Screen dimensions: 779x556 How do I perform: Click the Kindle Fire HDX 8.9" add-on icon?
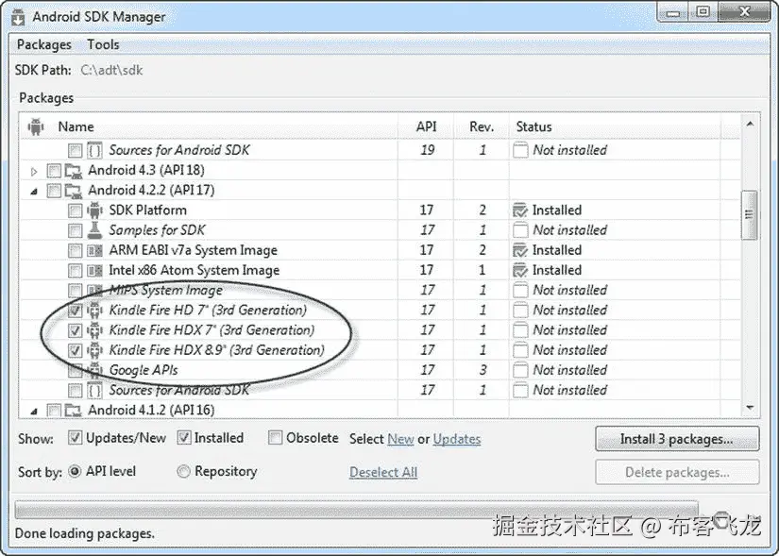coord(94,350)
